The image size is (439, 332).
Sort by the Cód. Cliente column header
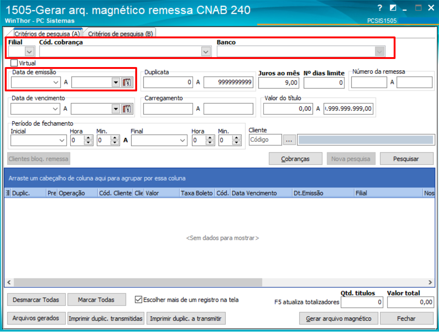click(115, 193)
